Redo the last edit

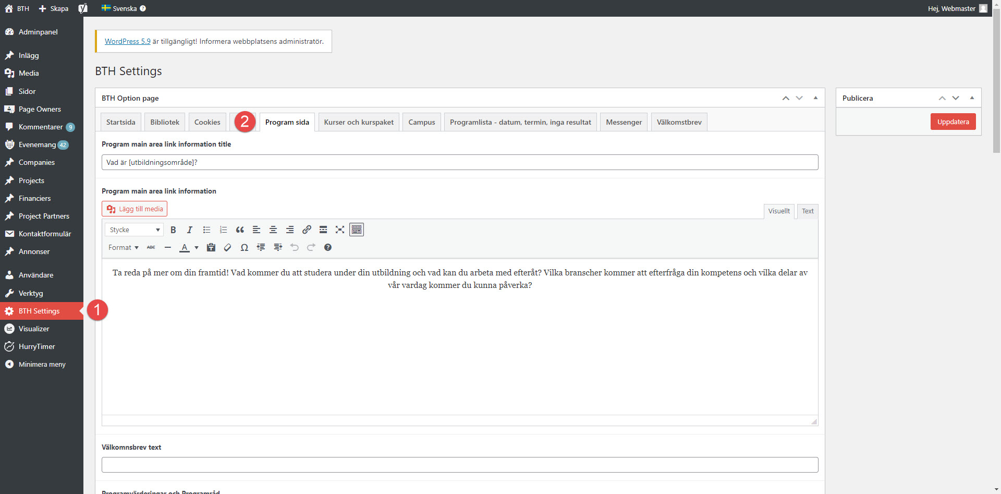click(311, 247)
